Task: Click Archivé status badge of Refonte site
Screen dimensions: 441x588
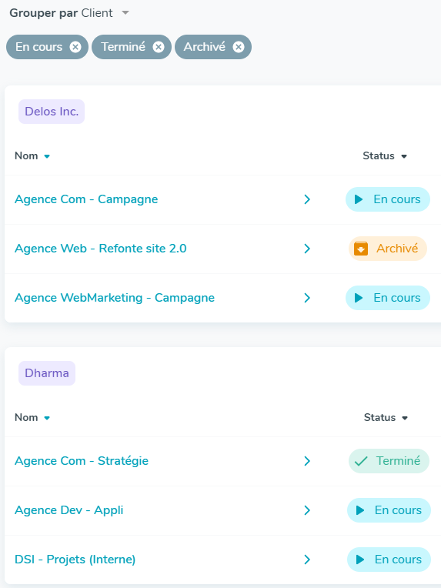Action: coord(388,249)
